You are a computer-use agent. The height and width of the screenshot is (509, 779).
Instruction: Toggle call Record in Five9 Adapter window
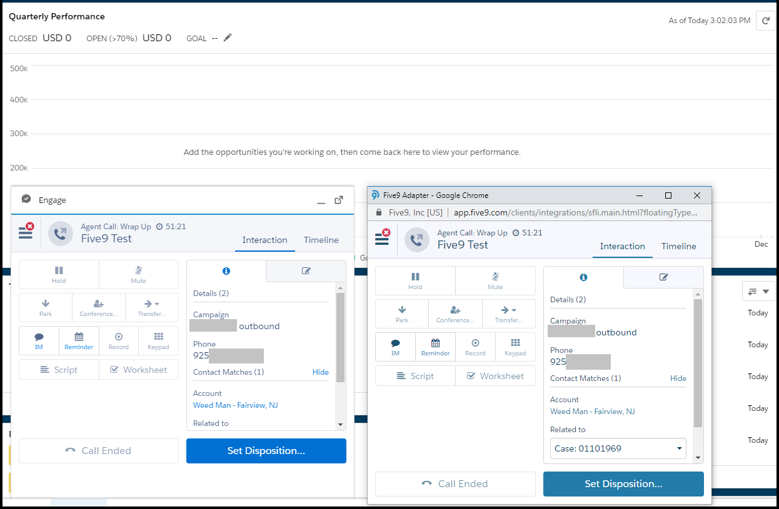pyautogui.click(x=475, y=347)
